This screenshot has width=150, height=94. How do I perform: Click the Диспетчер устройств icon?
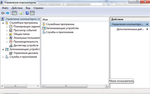tap(11, 46)
